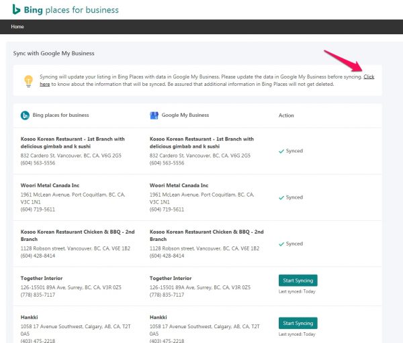The width and height of the screenshot is (403, 343).
Task: Select 'Google My Business' column header text
Action: tap(185, 115)
